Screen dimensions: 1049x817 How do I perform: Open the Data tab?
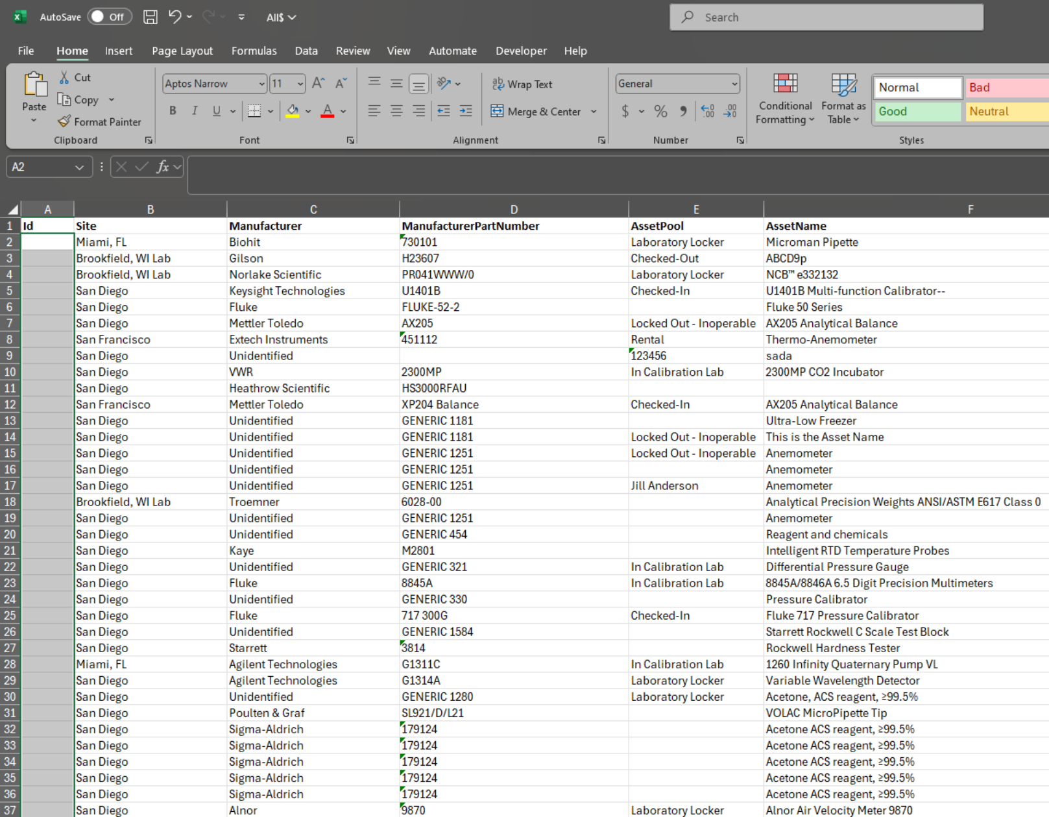[306, 51]
